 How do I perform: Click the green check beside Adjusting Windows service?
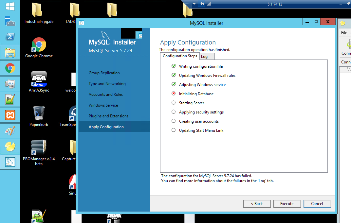click(x=174, y=84)
